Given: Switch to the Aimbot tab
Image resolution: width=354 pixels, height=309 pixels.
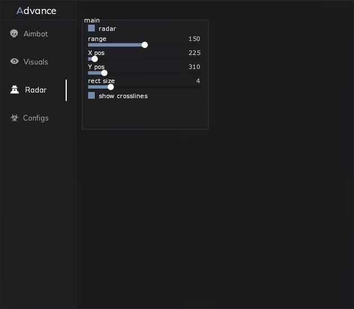Looking at the screenshot, I should [x=35, y=34].
